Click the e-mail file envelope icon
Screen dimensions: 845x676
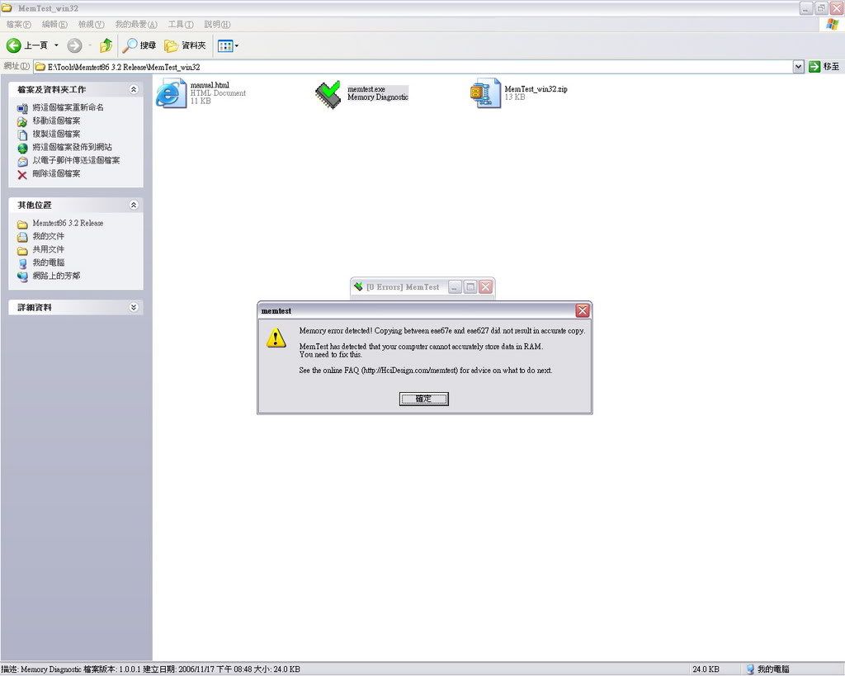click(x=22, y=161)
